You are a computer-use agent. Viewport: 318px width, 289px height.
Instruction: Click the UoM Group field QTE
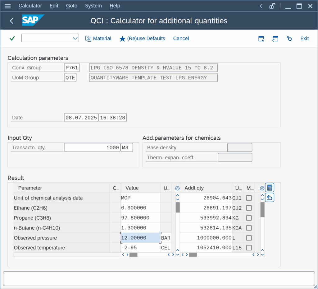click(x=70, y=77)
